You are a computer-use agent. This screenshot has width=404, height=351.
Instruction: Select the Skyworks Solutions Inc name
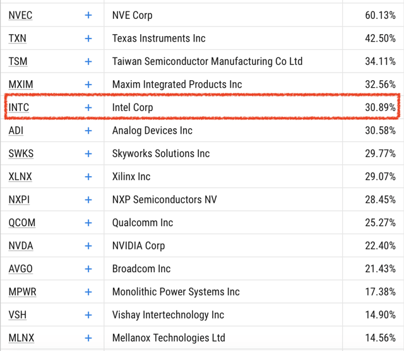(161, 153)
